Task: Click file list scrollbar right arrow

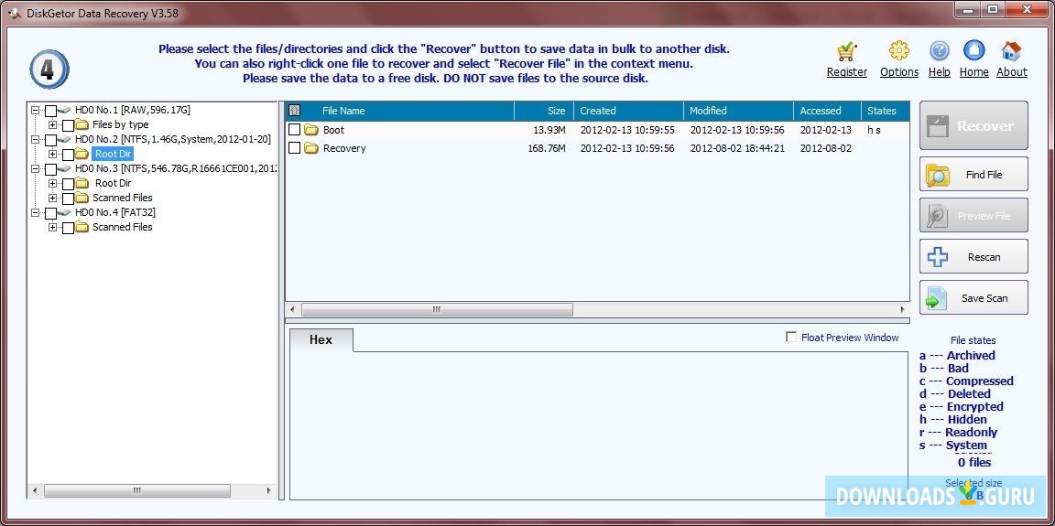Action: pos(903,310)
